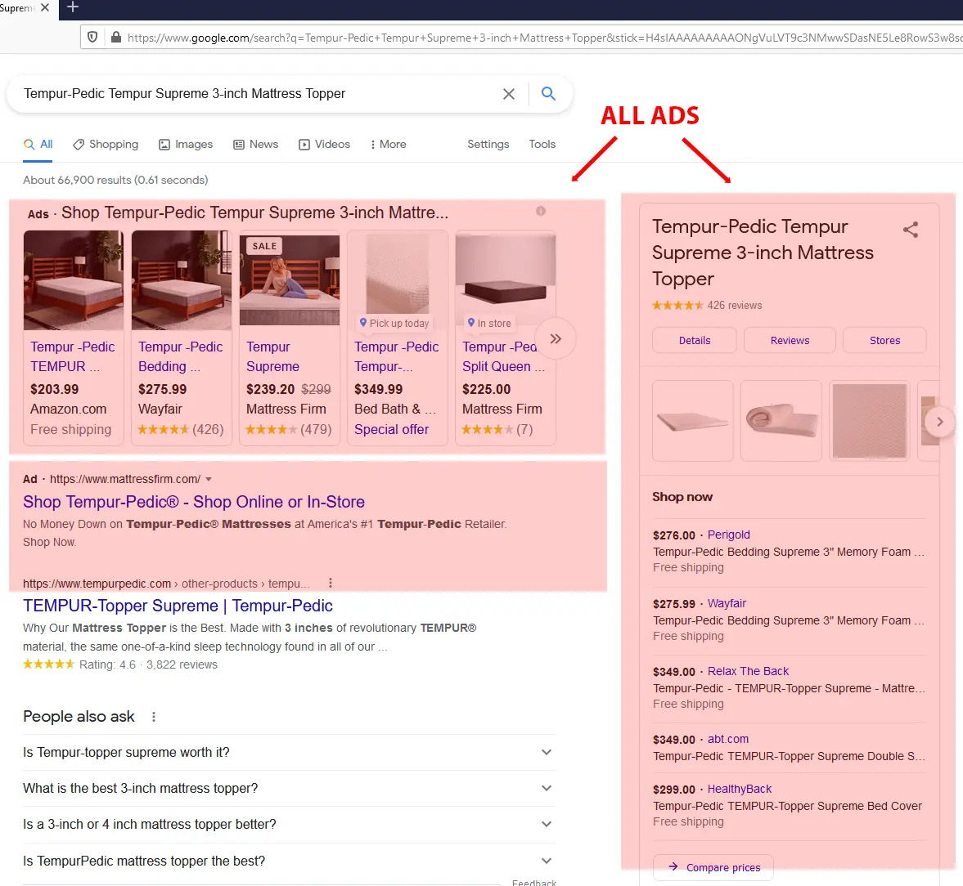Share the Tempur-Pedic product panel
This screenshot has width=963, height=886.
pos(911,230)
